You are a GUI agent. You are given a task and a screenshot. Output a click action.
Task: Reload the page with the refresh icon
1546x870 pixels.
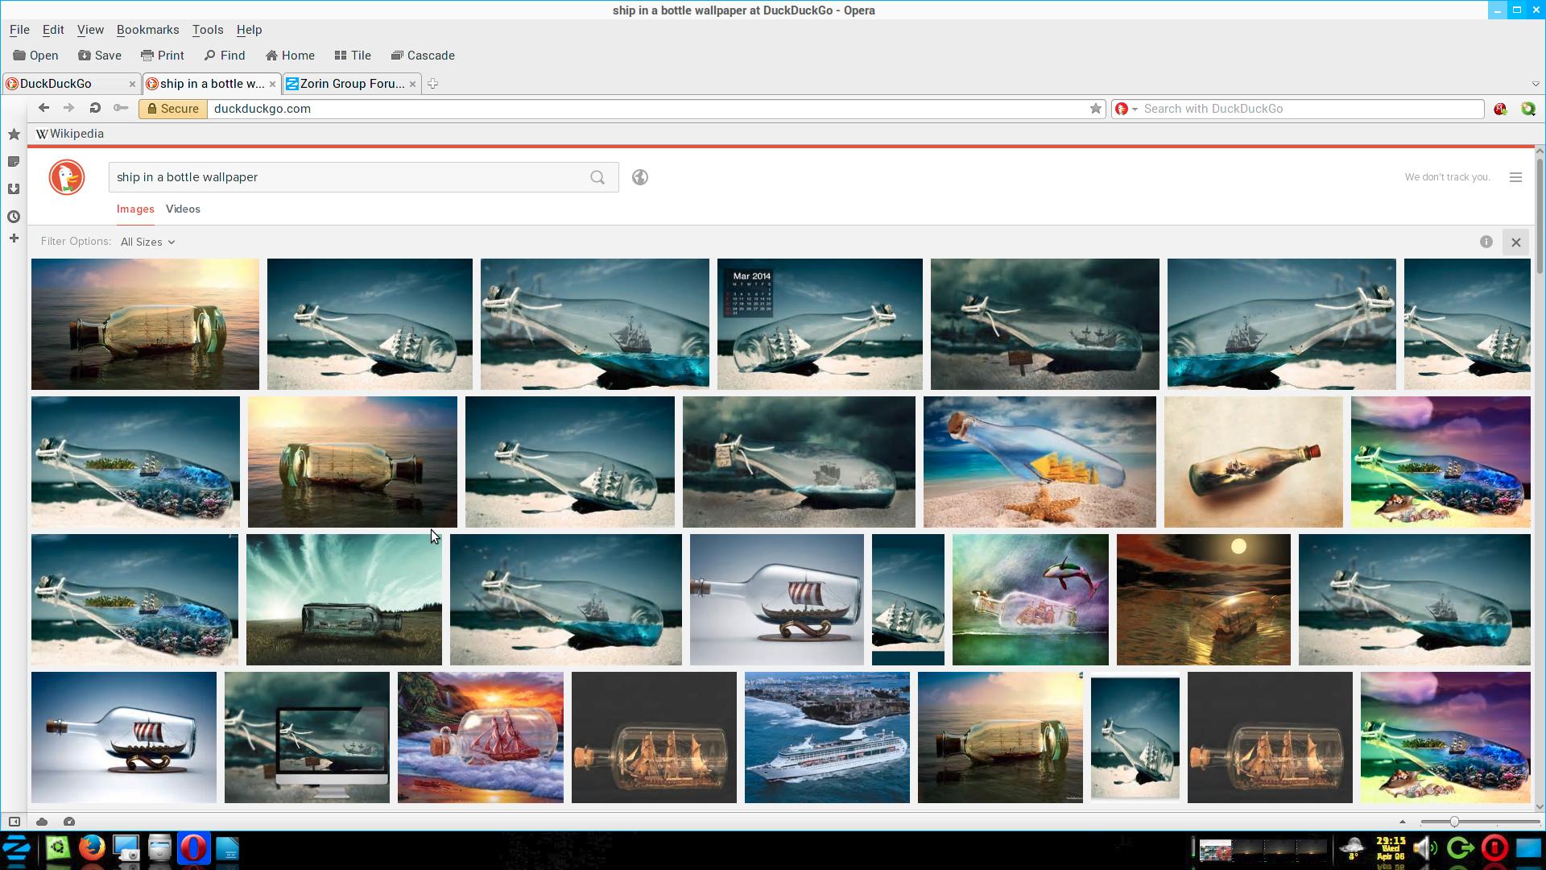(x=95, y=108)
